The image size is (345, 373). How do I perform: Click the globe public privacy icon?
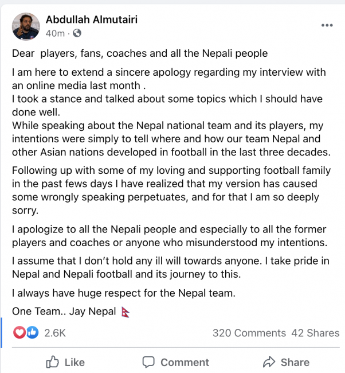77,33
